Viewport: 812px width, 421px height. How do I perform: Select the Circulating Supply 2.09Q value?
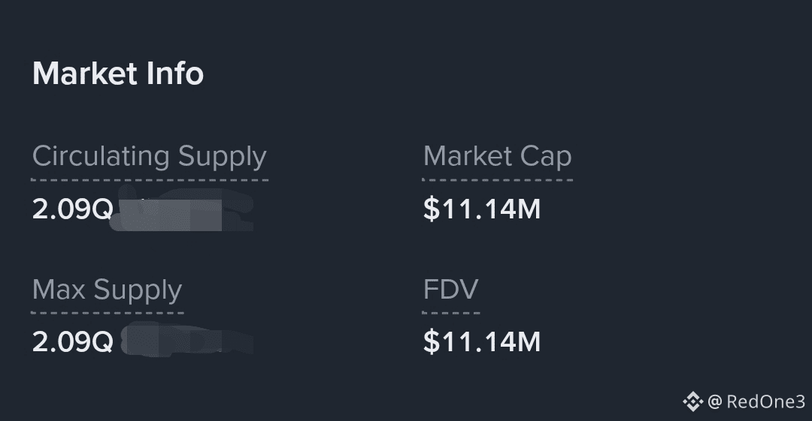click(72, 209)
